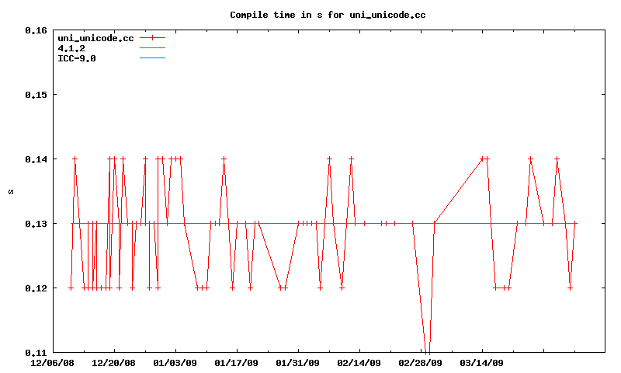
Task: Click the 02/28/09 date label
Action: coord(420,362)
